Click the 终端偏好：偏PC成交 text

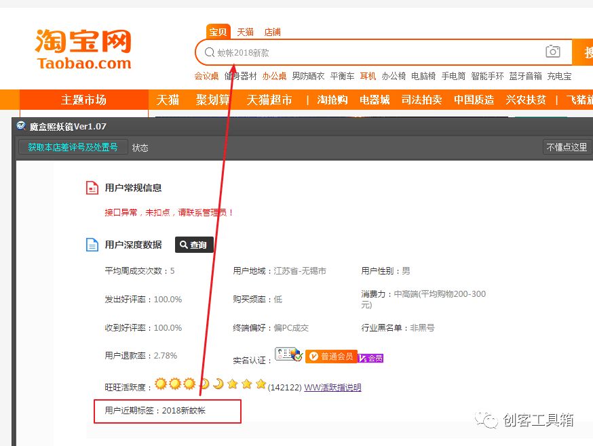tap(271, 327)
